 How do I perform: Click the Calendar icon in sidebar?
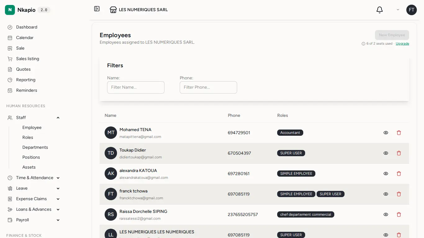[10, 38]
